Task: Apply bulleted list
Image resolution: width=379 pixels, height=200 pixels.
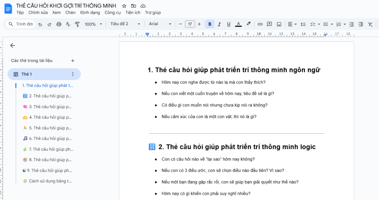Action: 326,24
